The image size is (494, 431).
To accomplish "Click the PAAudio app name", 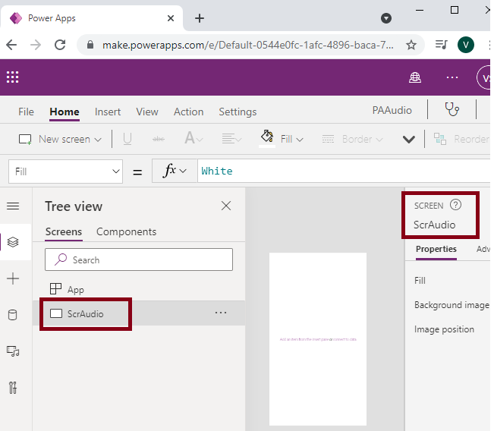I will tap(392, 110).
